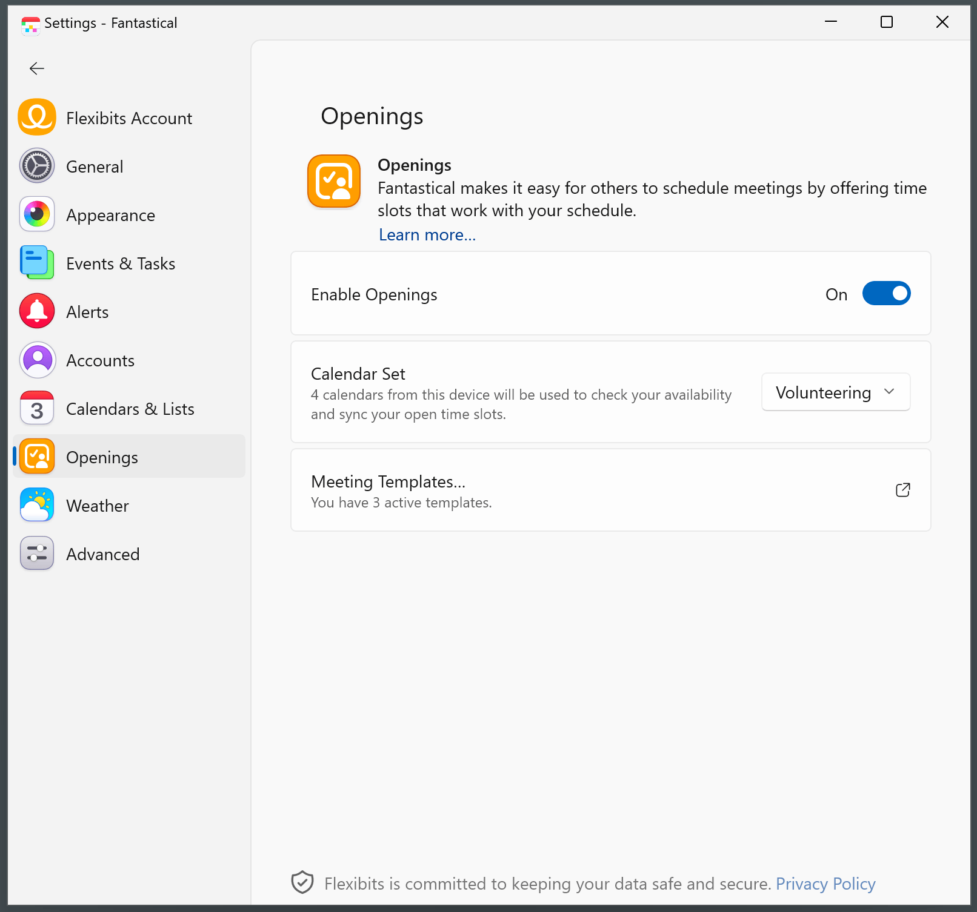Turn off the Enable Openings toggle
Viewport: 977px width, 912px height.
[886, 293]
